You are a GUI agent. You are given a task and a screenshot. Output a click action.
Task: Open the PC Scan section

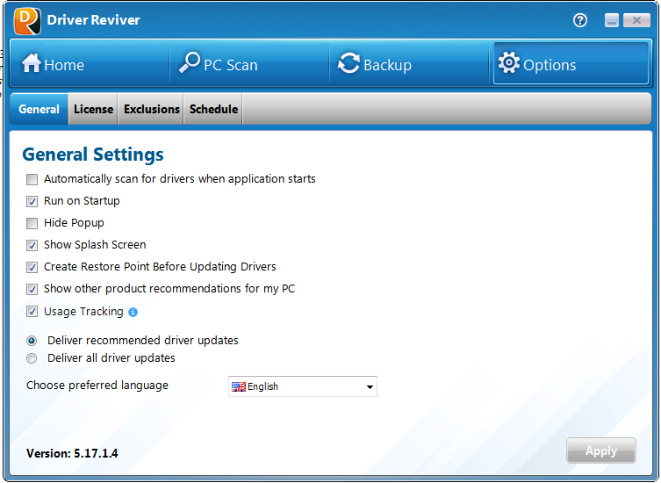coord(249,64)
